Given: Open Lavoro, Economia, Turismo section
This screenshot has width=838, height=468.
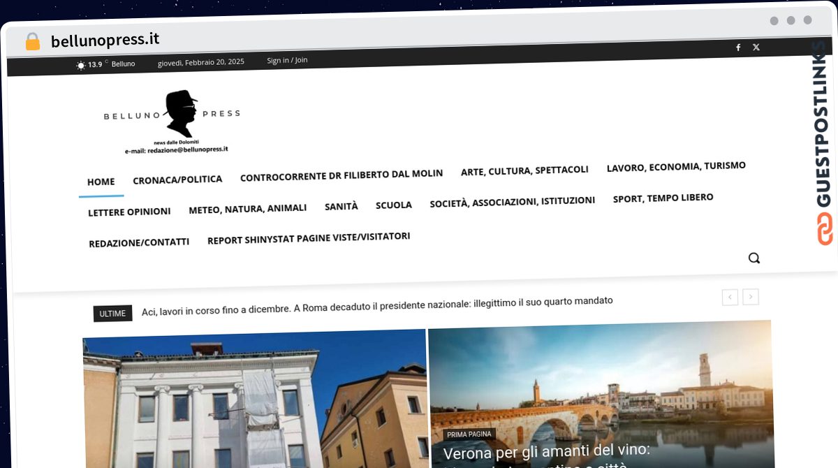Looking at the screenshot, I should pyautogui.click(x=676, y=167).
